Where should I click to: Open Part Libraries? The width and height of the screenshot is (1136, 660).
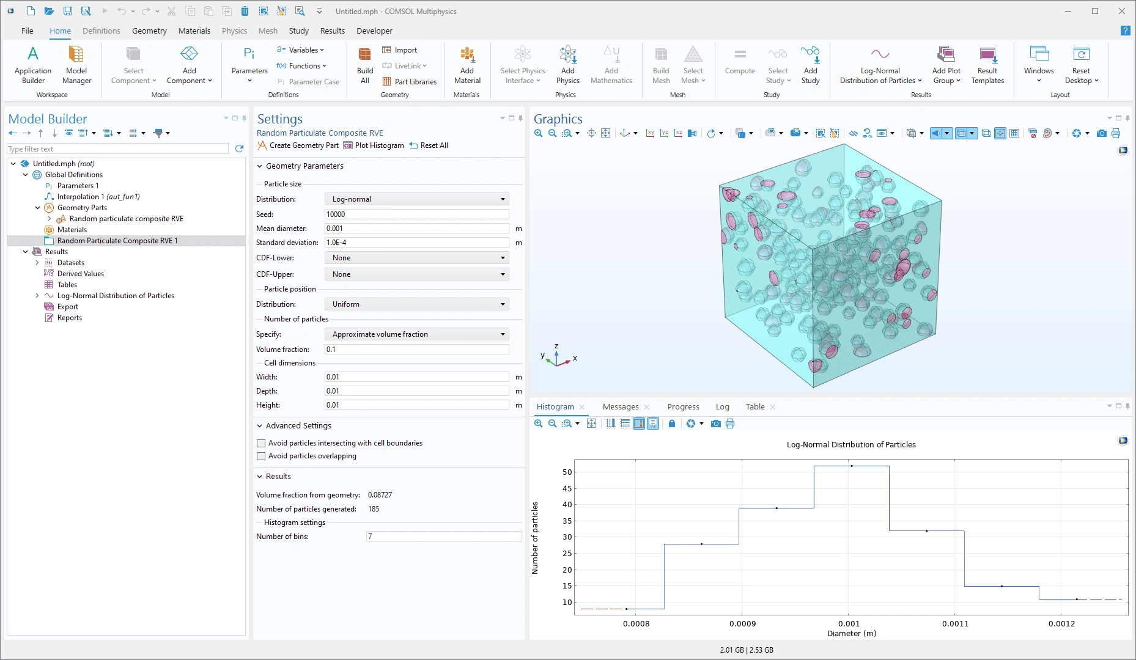410,81
